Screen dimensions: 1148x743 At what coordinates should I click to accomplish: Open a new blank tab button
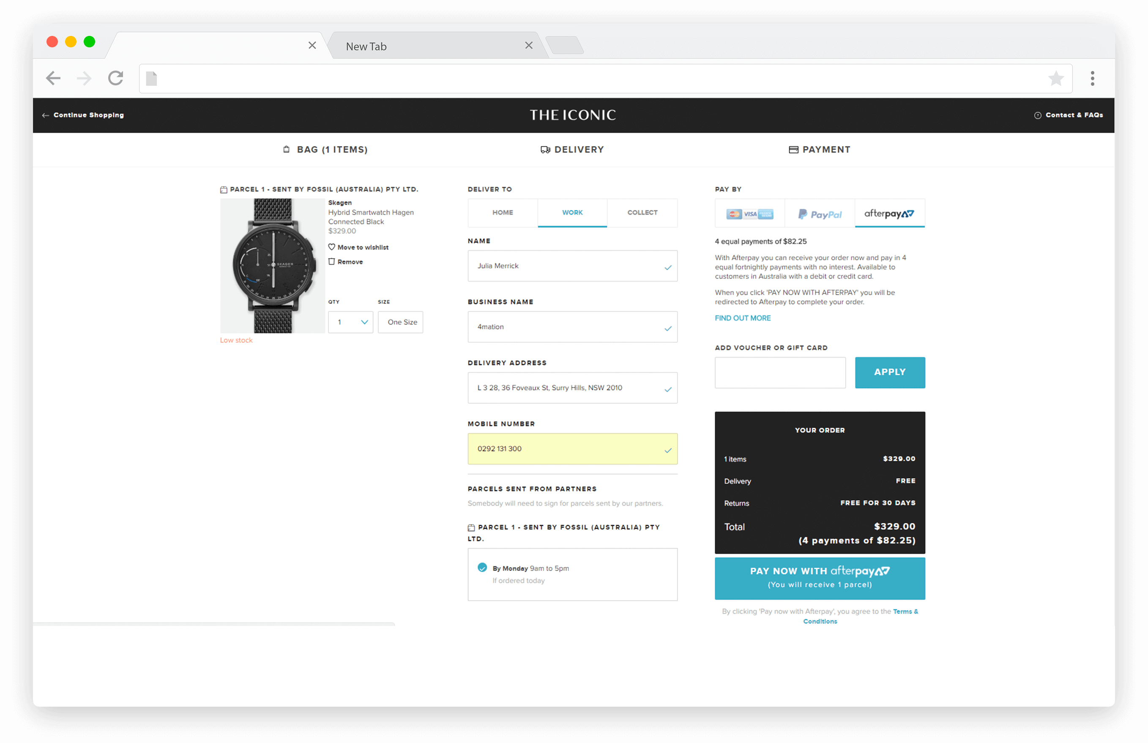[565, 45]
